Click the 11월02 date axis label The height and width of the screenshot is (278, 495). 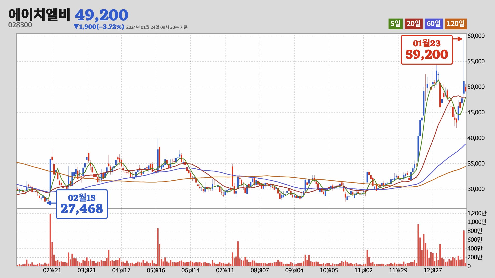point(364,270)
